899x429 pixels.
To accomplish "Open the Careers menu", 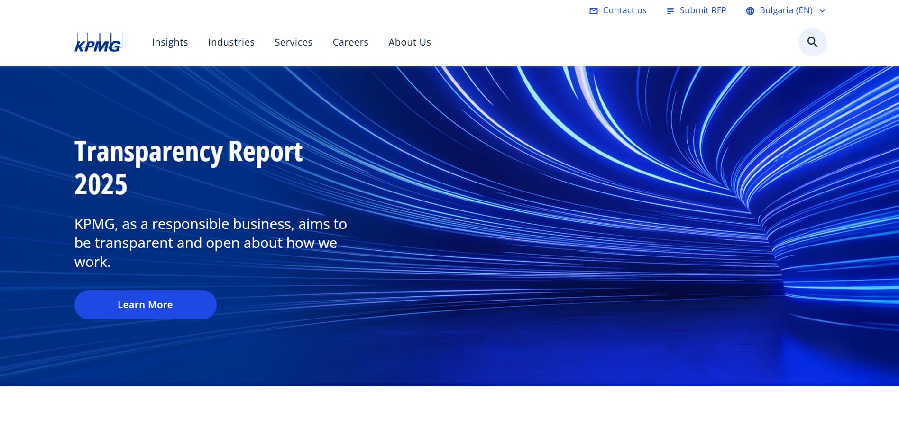I will tap(350, 42).
